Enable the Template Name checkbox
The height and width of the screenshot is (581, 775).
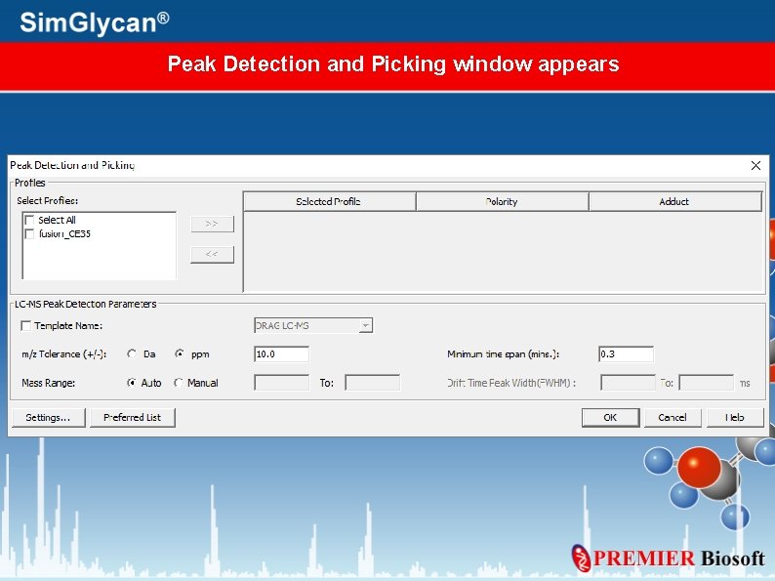pos(25,325)
